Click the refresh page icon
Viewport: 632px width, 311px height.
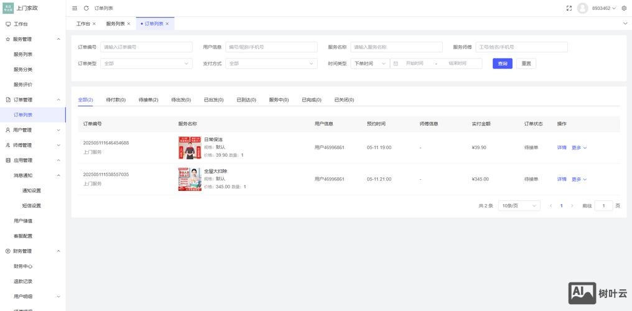coord(86,8)
